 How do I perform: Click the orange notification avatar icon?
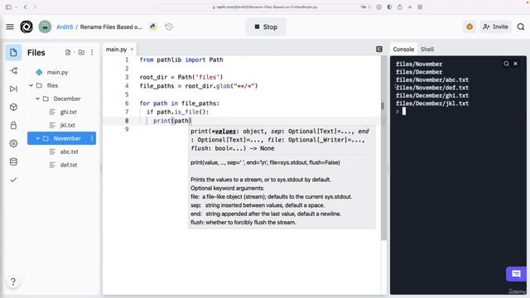pos(470,26)
